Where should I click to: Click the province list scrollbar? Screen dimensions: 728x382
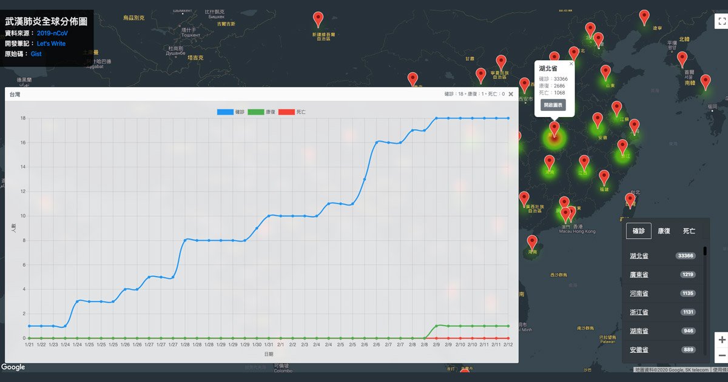[705, 251]
